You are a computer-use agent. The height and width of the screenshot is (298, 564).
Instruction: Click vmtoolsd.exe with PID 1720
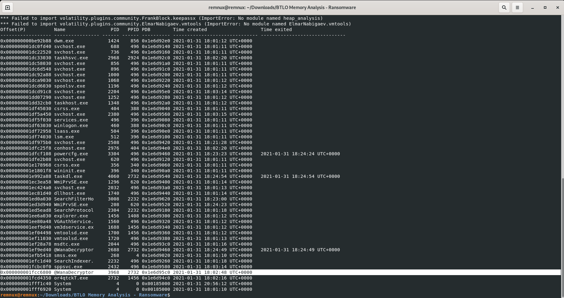click(x=71, y=238)
